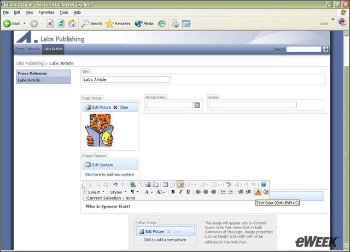Open the Search magnifier in browser toolbar
The image size is (350, 252).
pyautogui.click(x=85, y=24)
